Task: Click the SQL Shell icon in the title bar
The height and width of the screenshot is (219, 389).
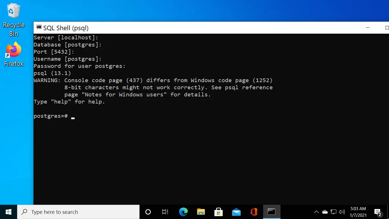Action: point(39,27)
